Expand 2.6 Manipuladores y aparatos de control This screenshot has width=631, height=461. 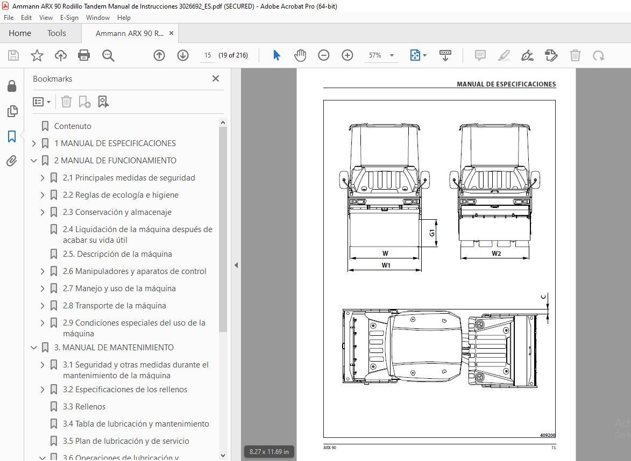coord(42,272)
